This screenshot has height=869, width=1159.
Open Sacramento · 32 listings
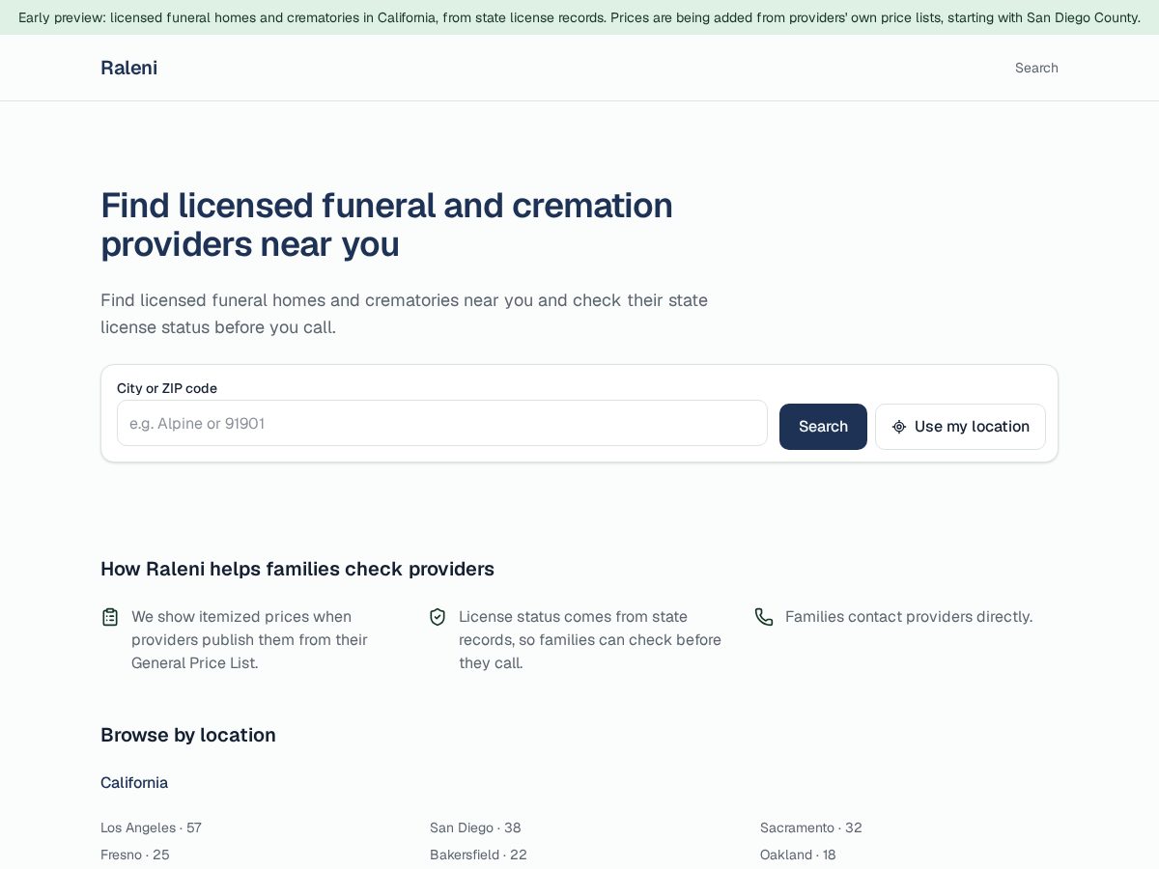(810, 827)
